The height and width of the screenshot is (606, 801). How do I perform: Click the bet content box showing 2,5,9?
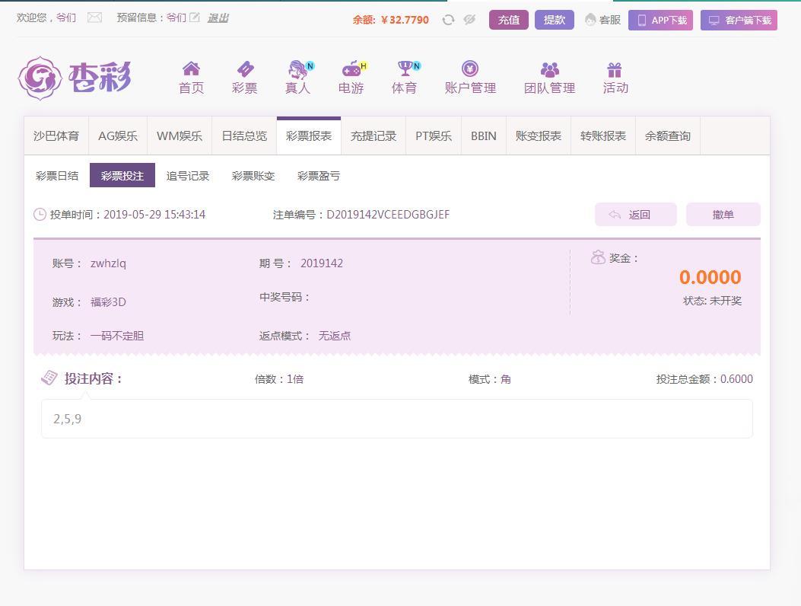pos(396,419)
